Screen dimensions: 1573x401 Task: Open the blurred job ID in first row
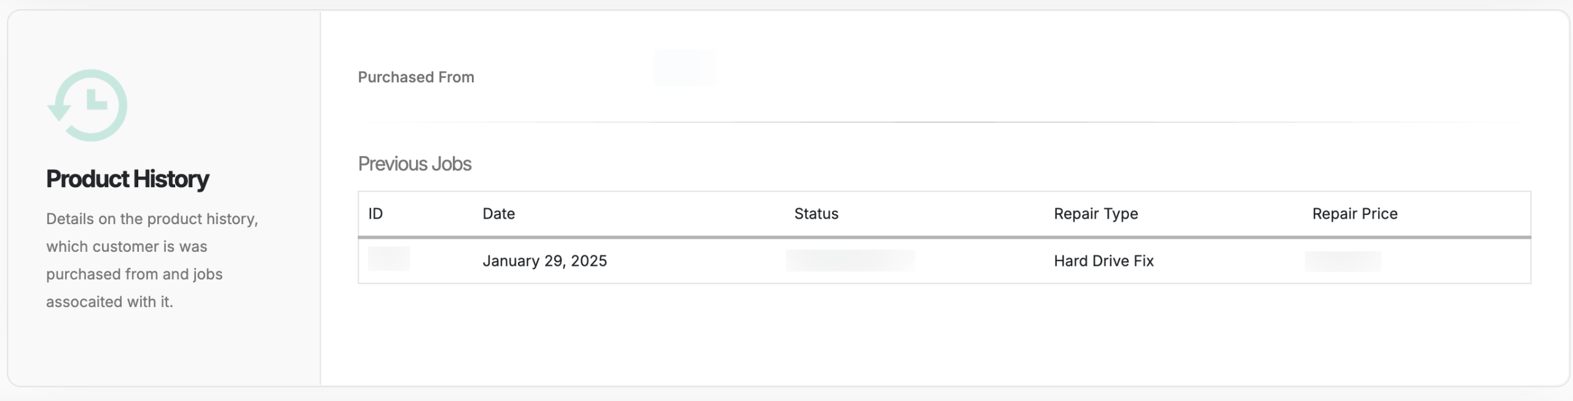coord(389,259)
